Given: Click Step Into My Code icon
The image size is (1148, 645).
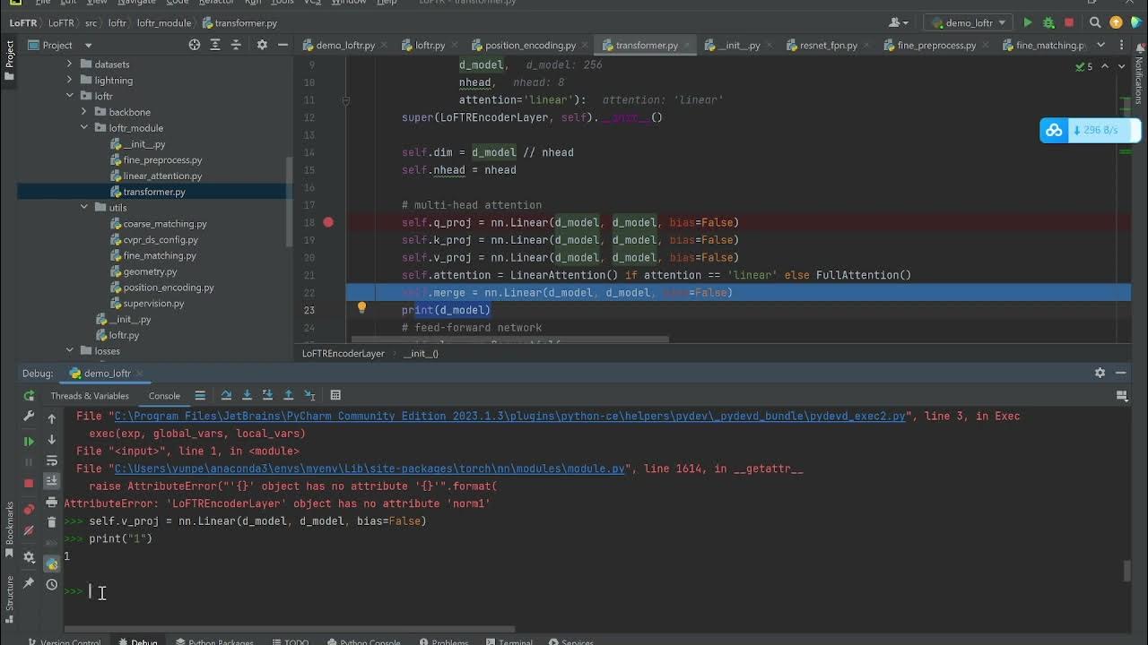Looking at the screenshot, I should (x=267, y=395).
